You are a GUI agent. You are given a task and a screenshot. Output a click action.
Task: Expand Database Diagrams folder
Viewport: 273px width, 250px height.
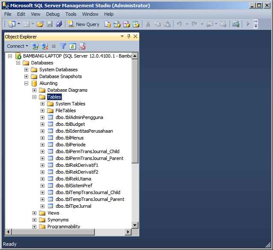tap(34, 90)
